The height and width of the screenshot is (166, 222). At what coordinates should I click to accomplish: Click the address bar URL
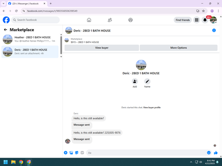pyautogui.click(x=52, y=11)
